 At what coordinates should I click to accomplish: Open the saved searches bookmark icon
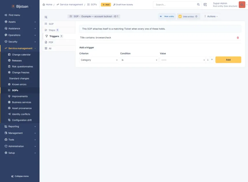pos(205,5)
